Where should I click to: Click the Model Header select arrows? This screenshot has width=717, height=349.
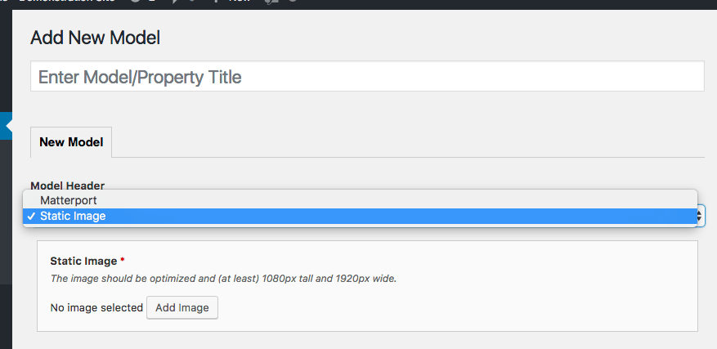(x=701, y=216)
